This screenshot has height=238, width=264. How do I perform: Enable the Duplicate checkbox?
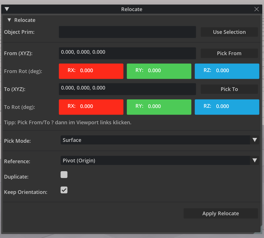(x=64, y=175)
